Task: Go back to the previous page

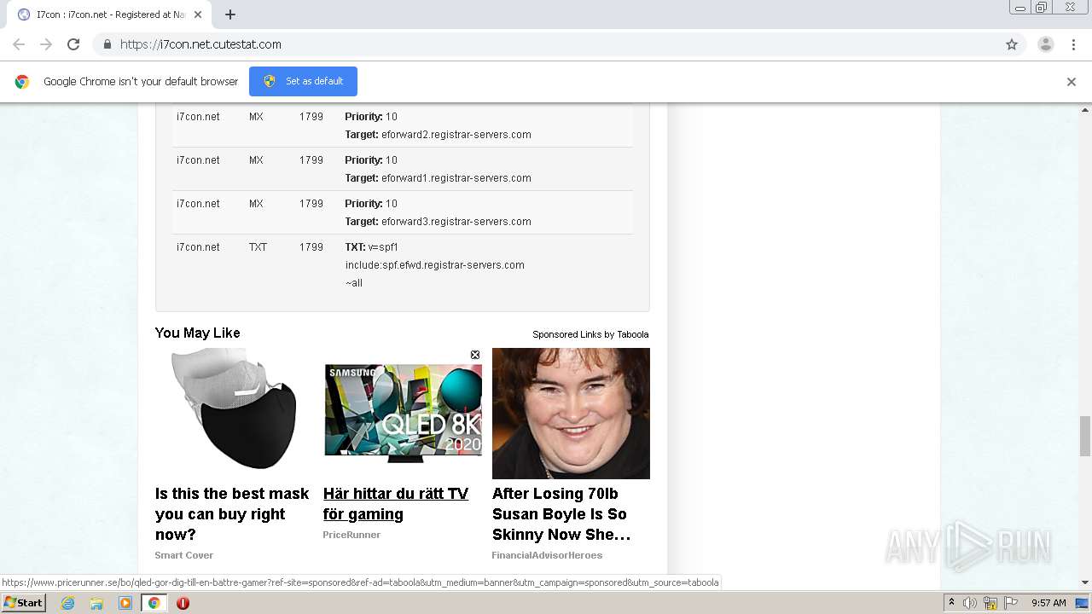Action: tap(19, 44)
